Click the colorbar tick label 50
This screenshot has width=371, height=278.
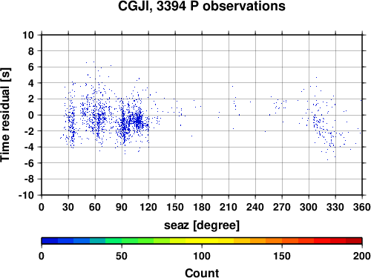pos(122,256)
